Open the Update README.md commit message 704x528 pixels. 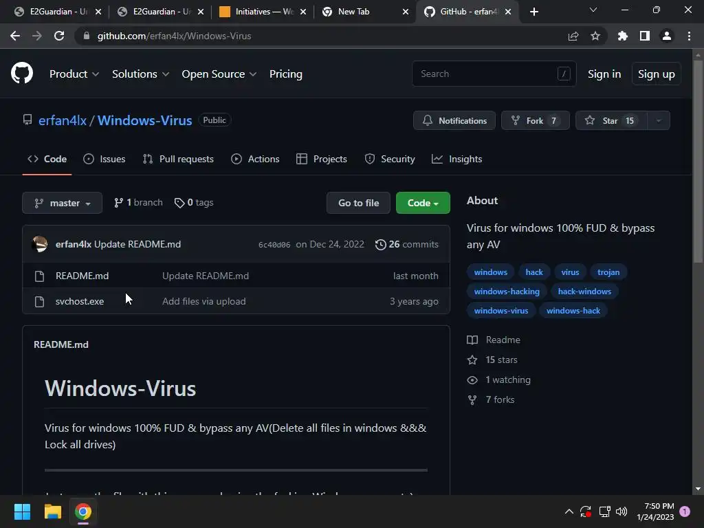[137, 244]
